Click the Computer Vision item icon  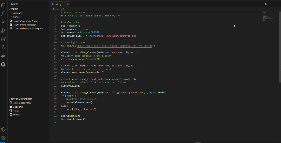[x=11, y=21]
